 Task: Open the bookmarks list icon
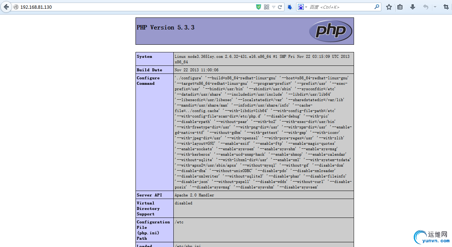click(400, 7)
